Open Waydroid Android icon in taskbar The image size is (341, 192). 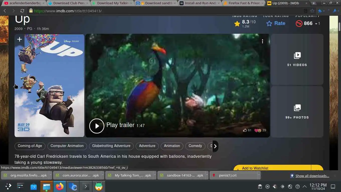tap(99, 186)
